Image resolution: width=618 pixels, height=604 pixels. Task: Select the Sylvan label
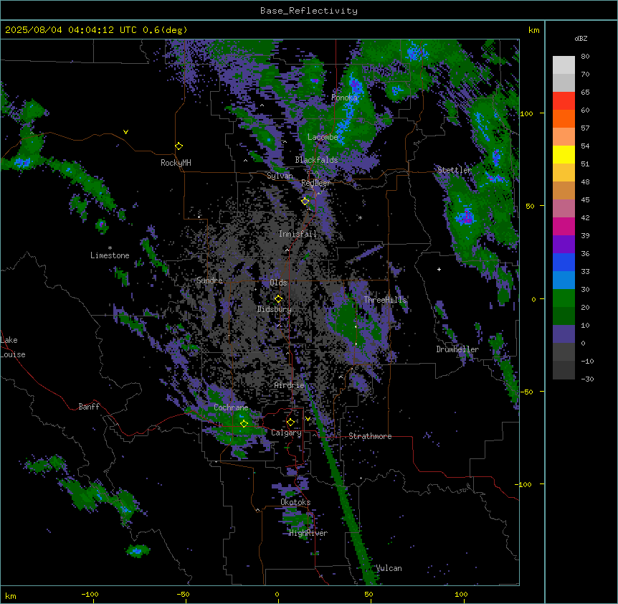[x=280, y=176]
